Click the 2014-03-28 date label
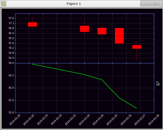 (154, 120)
